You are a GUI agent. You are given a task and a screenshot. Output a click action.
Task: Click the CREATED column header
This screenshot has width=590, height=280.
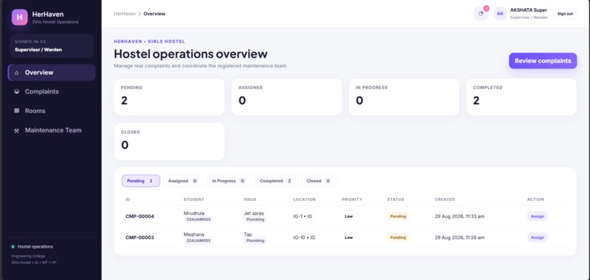pyautogui.click(x=445, y=200)
